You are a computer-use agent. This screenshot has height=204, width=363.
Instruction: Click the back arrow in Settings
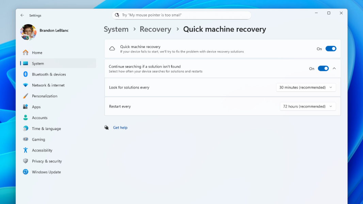coord(22,15)
